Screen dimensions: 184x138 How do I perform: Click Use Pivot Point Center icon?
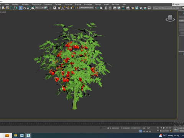click(x=46, y=8)
